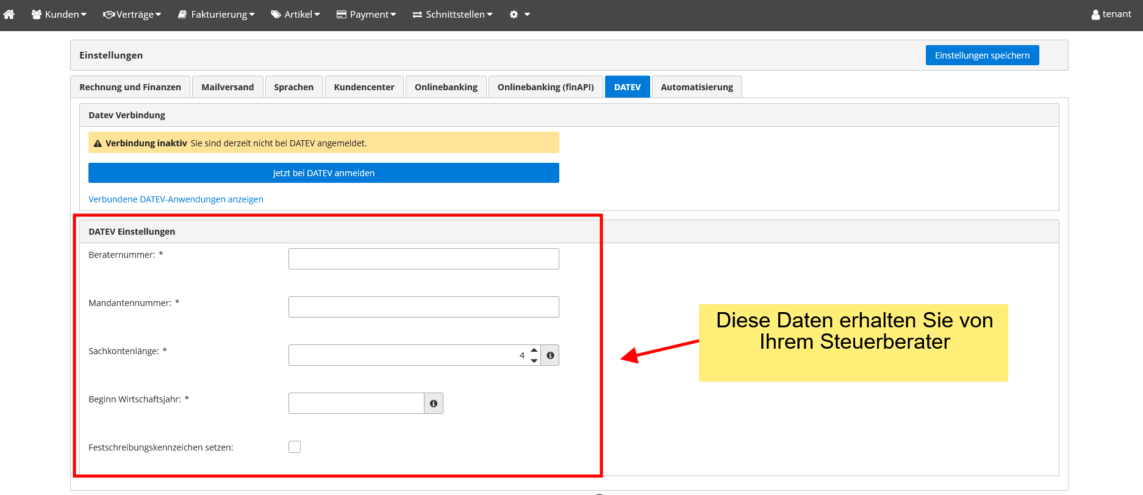Click the settings gear icon in navbar
1143x495 pixels.
click(514, 14)
